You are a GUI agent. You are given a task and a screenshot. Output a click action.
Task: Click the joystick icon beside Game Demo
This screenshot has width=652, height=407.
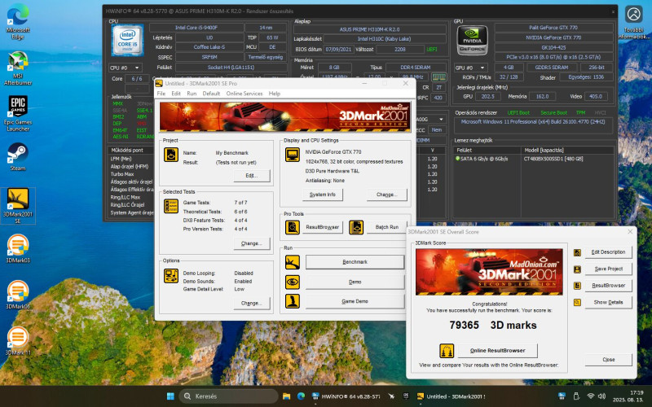coord(293,301)
